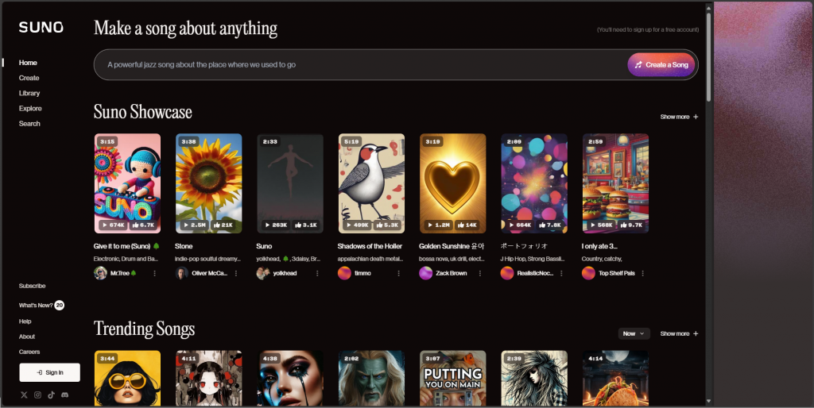
Task: Expand Show more for Suno Showcase
Action: (x=679, y=117)
